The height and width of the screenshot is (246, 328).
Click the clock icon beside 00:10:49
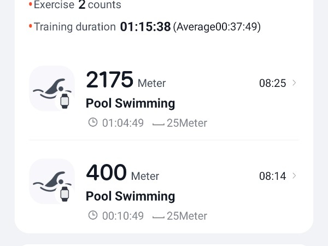point(93,216)
